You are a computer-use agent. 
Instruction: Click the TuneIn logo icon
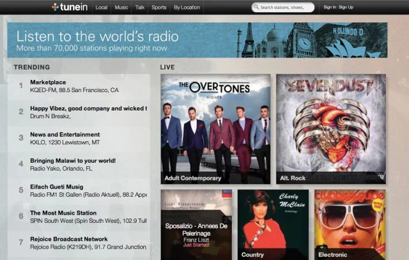coord(56,8)
